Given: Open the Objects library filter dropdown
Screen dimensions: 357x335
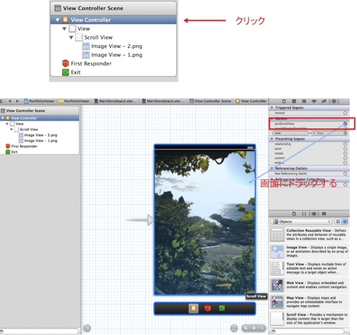Looking at the screenshot, I should point(301,222).
